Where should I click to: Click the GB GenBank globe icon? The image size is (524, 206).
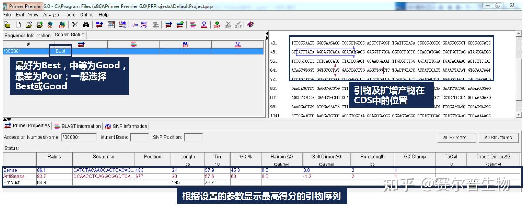[x=50, y=25]
